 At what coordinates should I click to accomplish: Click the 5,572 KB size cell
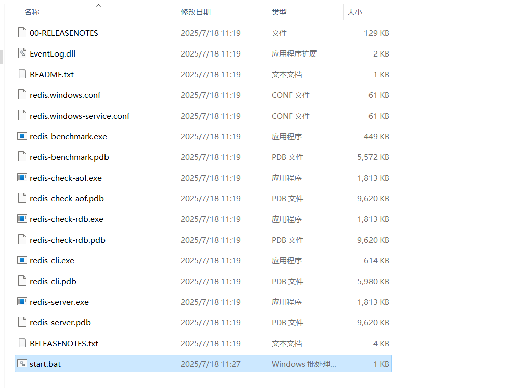(x=373, y=157)
